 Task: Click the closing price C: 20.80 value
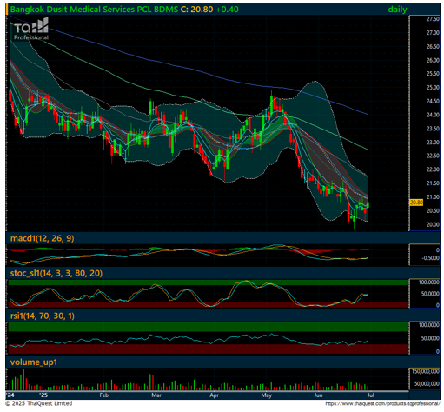coord(197,10)
